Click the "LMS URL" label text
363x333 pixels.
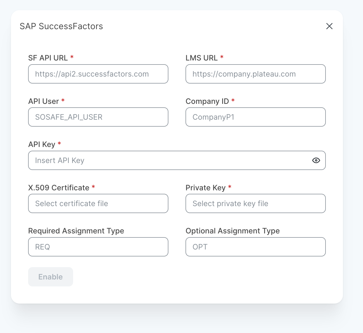pyautogui.click(x=202, y=58)
